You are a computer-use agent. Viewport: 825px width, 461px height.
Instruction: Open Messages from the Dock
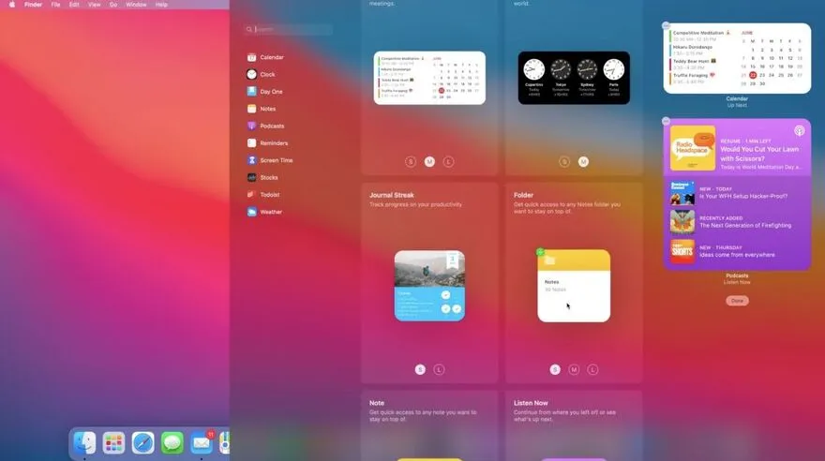[172, 442]
